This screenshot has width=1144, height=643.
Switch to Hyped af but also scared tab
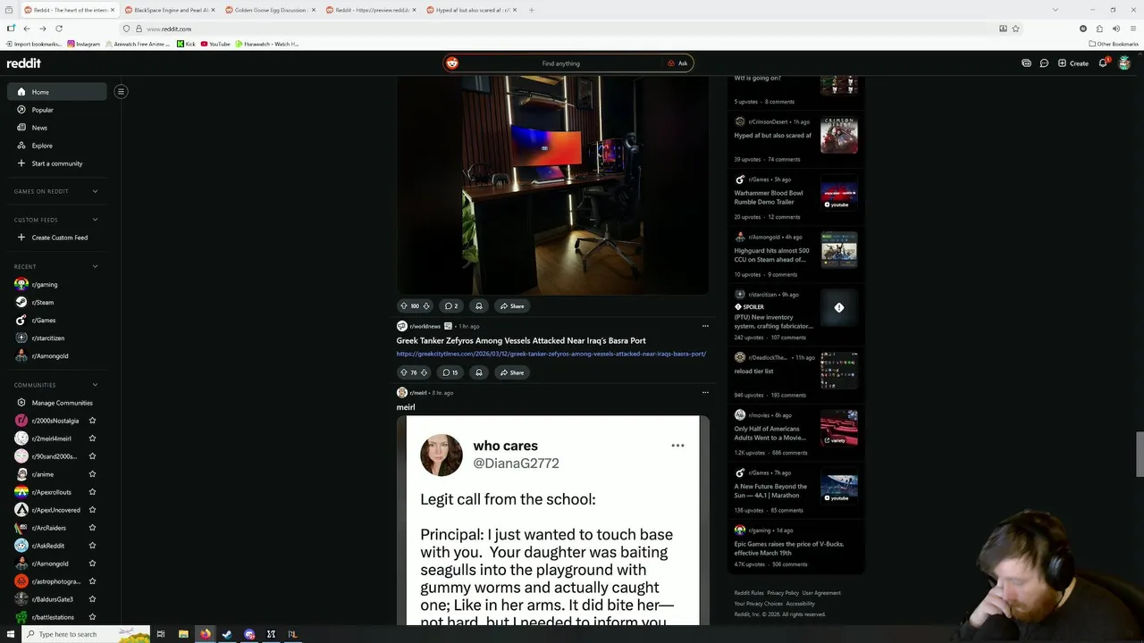point(472,10)
